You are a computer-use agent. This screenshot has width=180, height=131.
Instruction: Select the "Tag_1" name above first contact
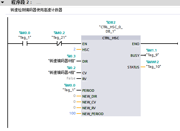click(x=25, y=37)
